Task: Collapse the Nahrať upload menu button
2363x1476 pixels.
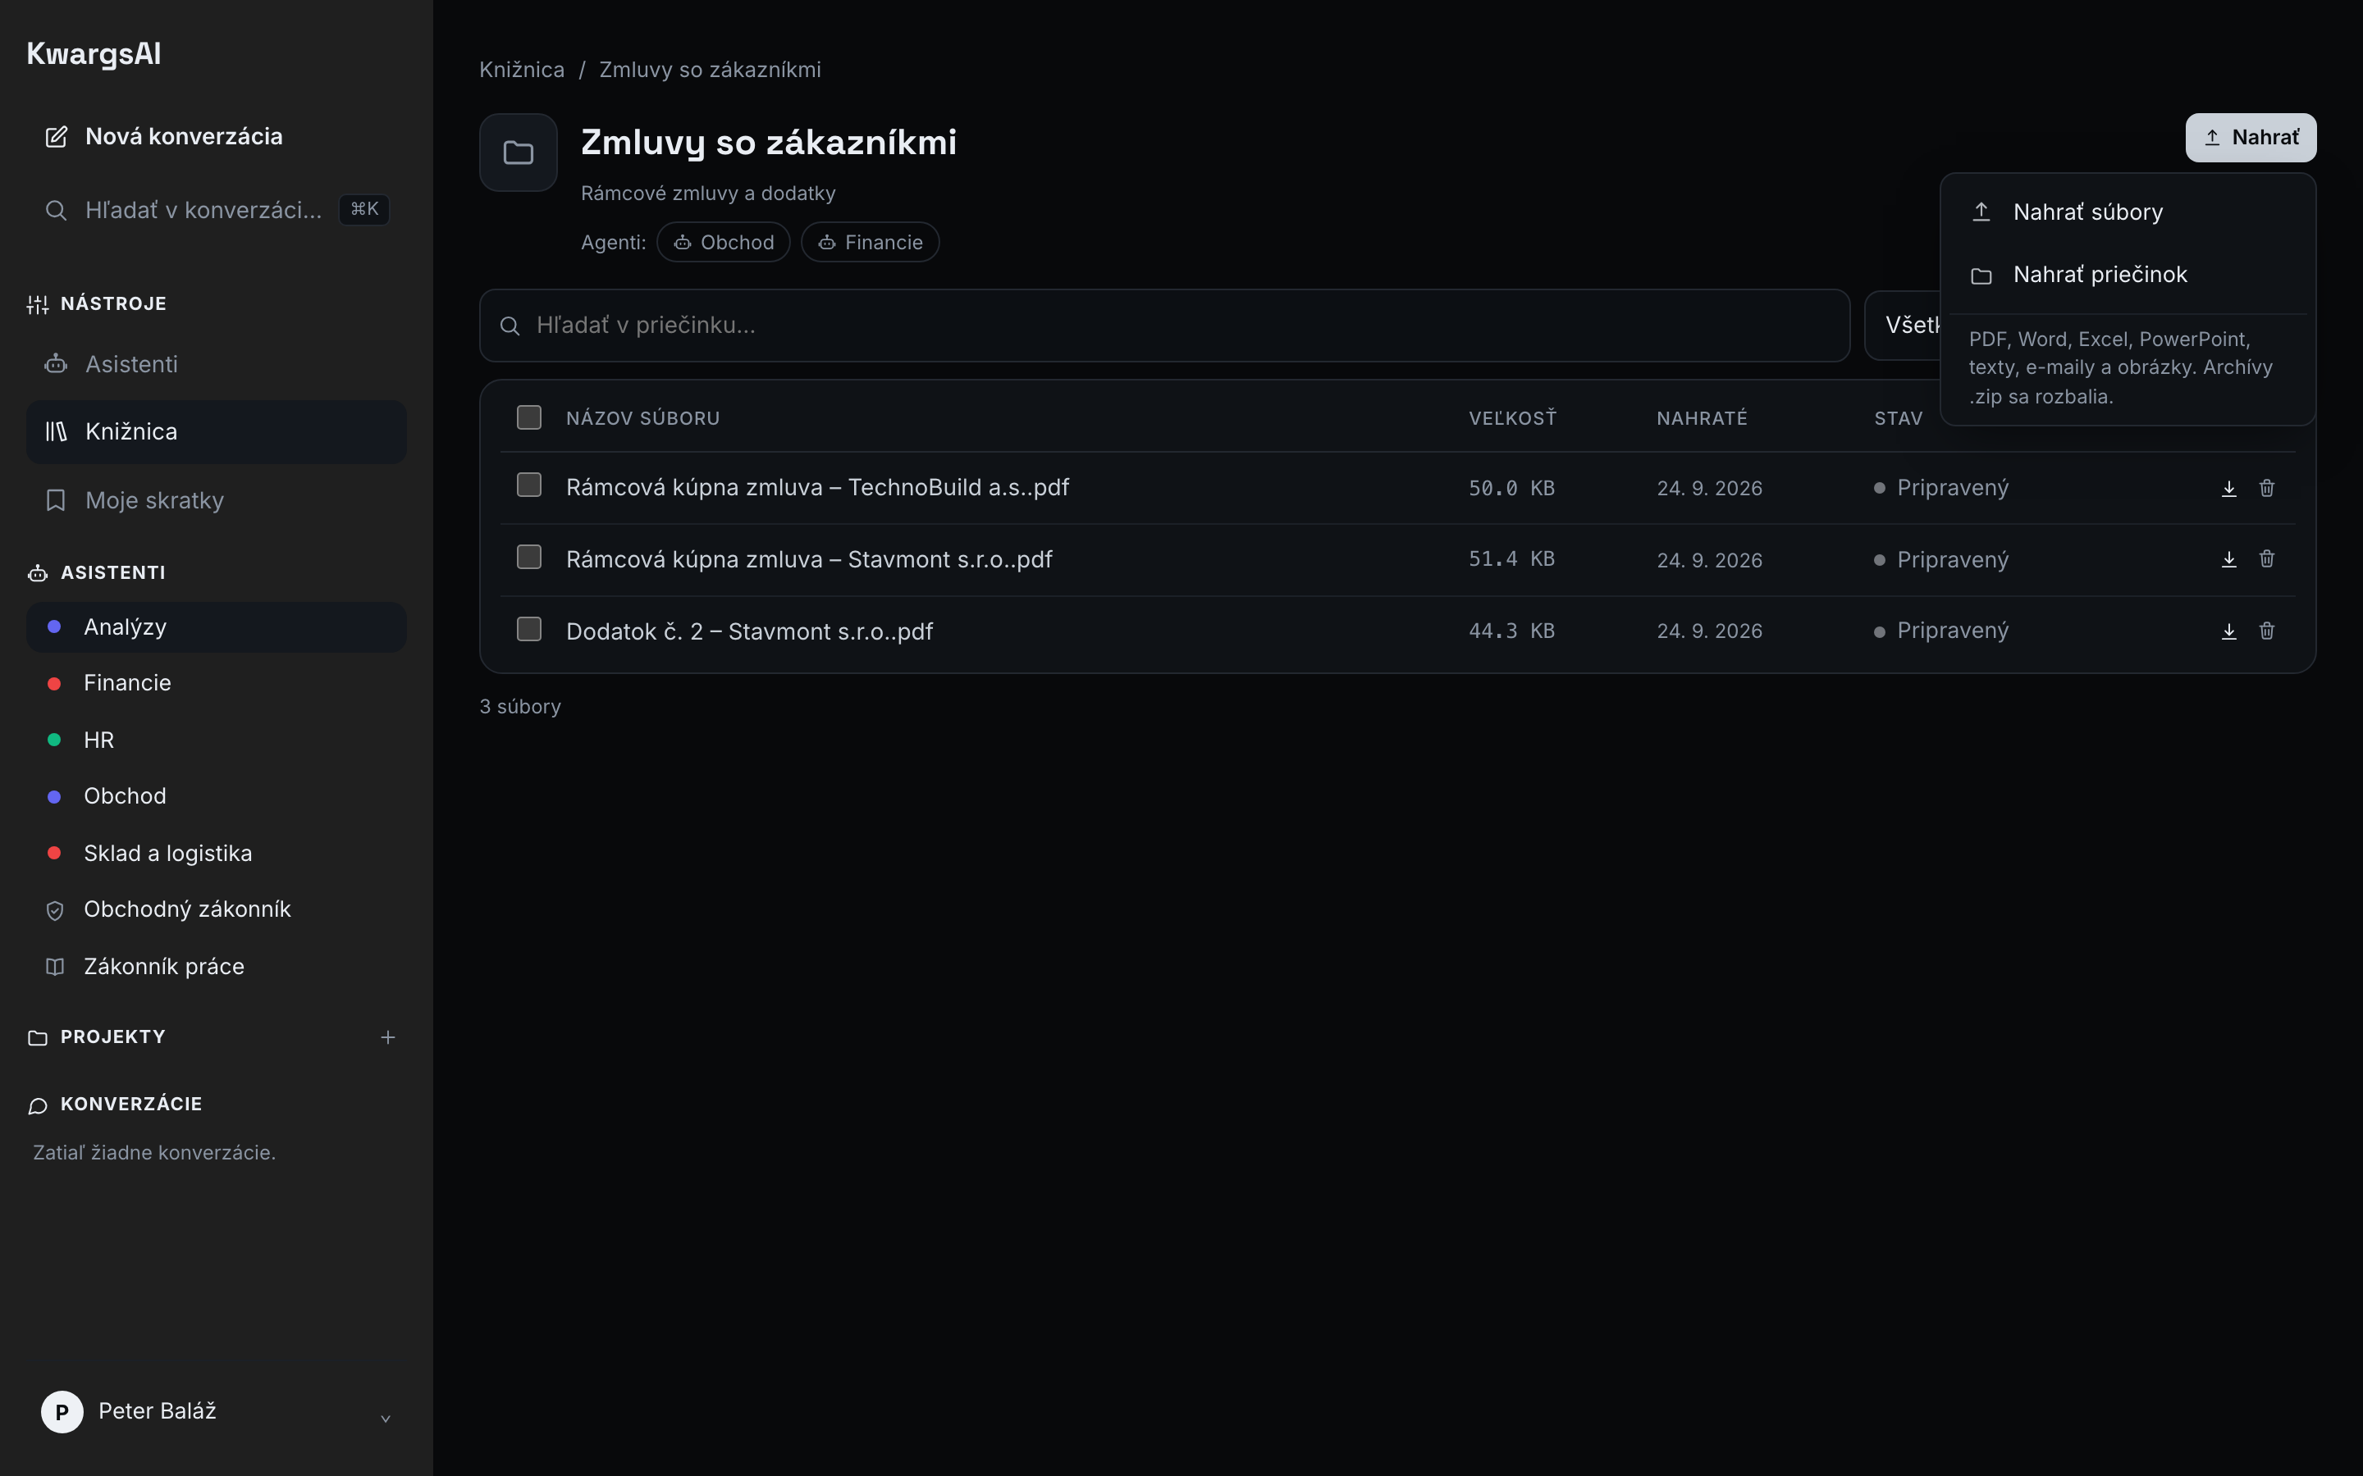Action: tap(2250, 138)
